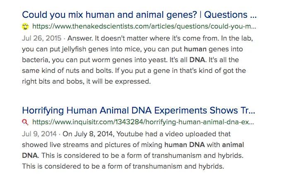The width and height of the screenshot is (282, 191).
Task: Click bold "DNA." before "This is considered"
Action: [x=30, y=155]
